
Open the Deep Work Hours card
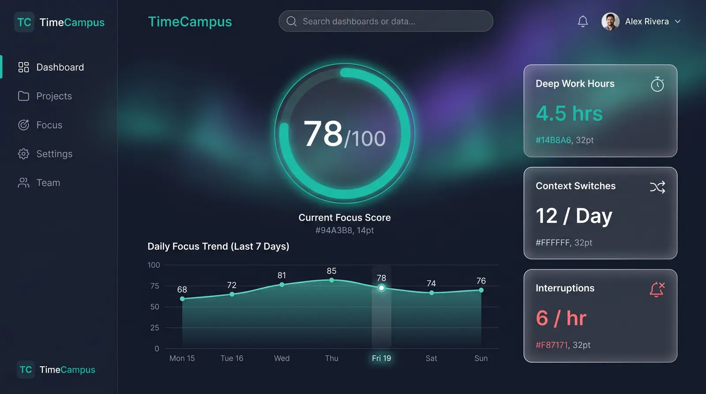600,111
